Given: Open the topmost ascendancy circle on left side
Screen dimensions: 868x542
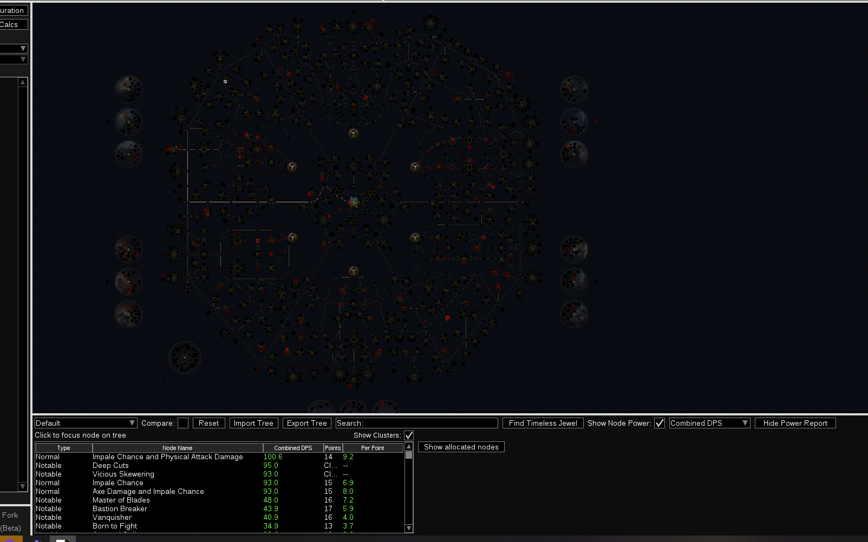Looking at the screenshot, I should point(128,89).
